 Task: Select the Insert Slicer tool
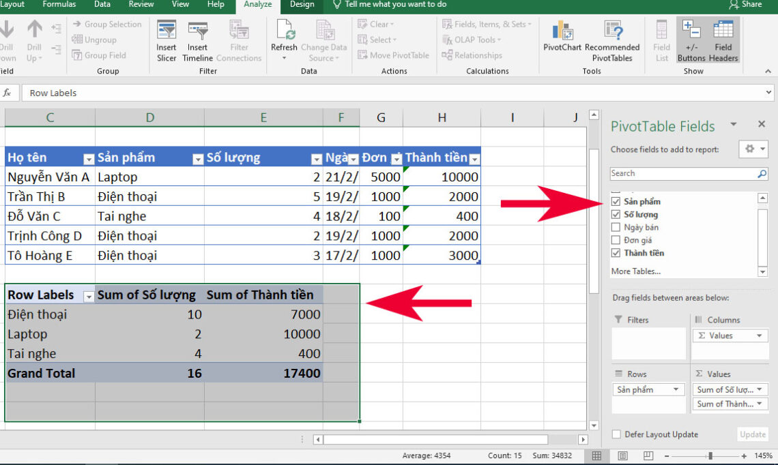point(166,41)
